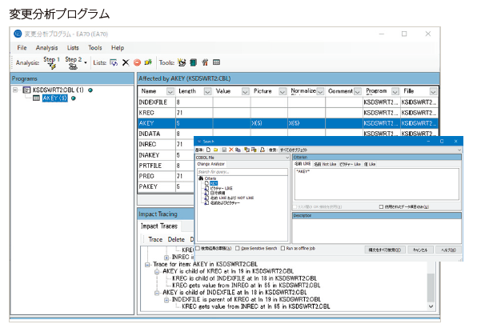Select 名前およびピクチャー query item

(225, 203)
